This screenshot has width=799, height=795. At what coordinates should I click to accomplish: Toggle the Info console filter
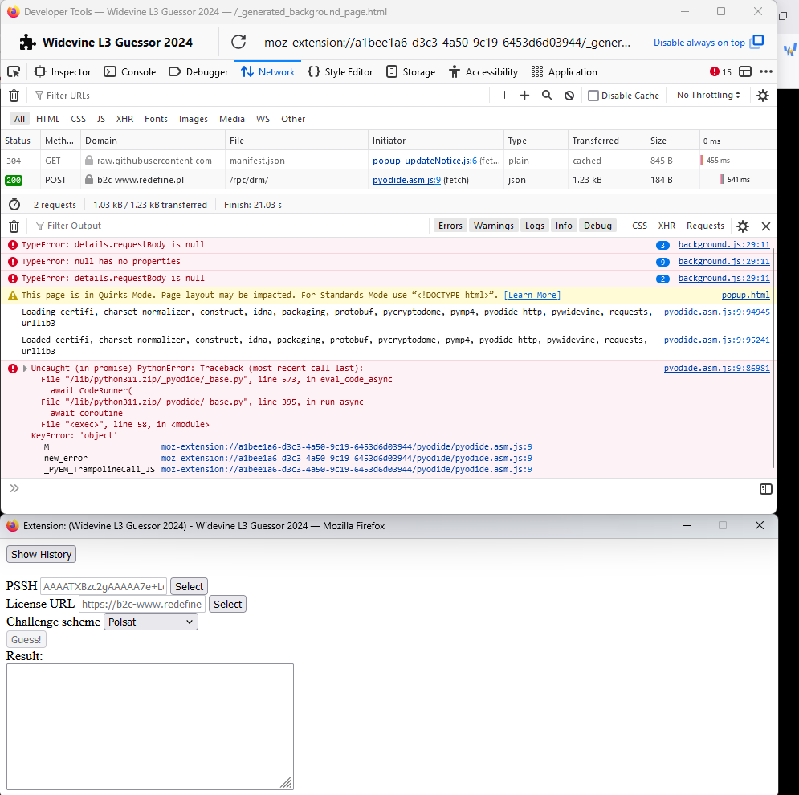(x=564, y=226)
